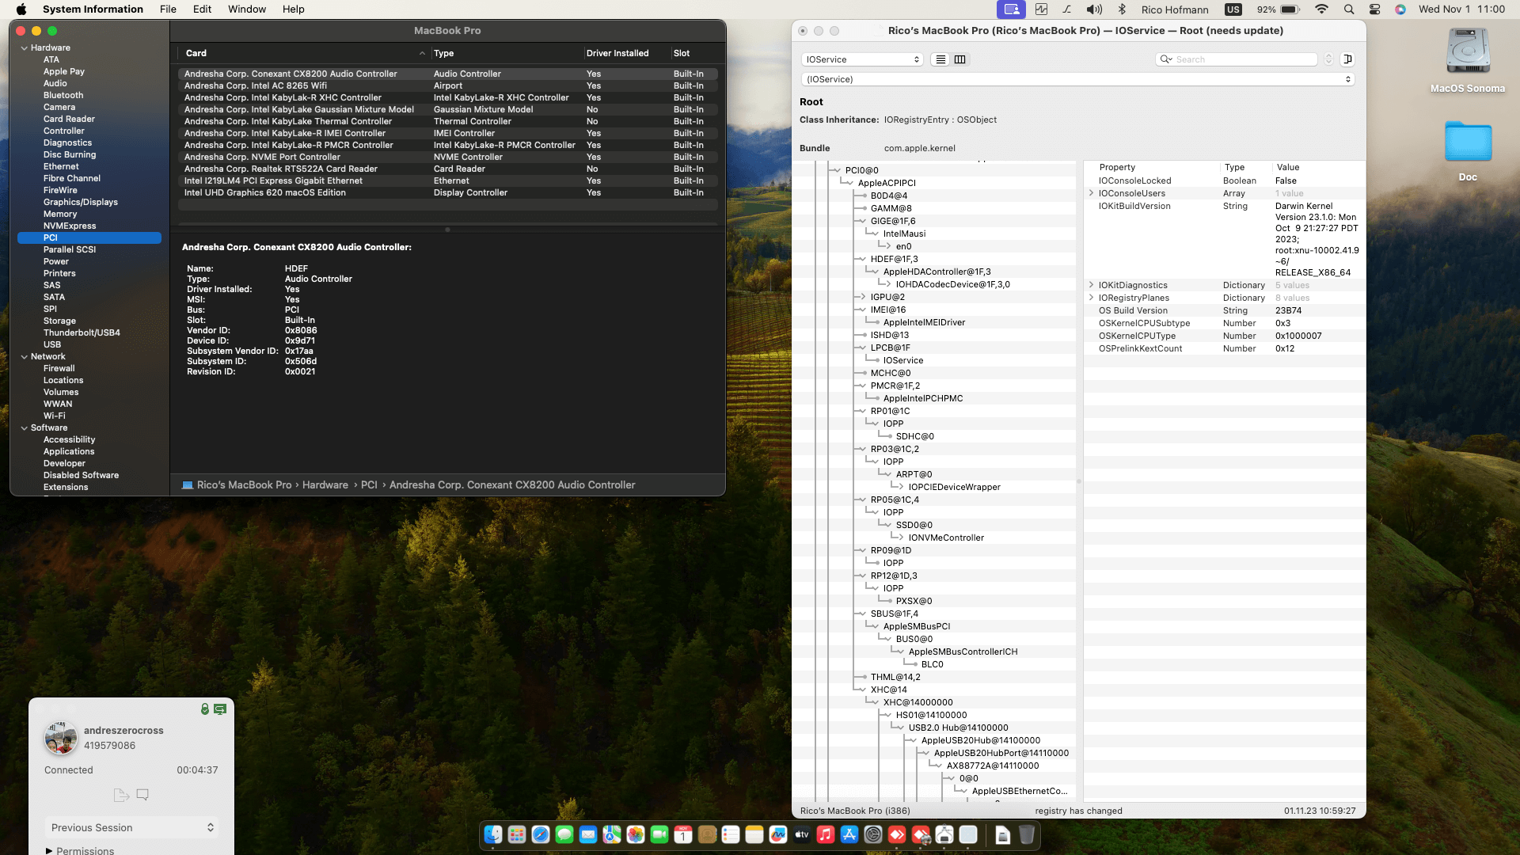Open FaceTime from the Dock
Image resolution: width=1520 pixels, height=855 pixels.
click(659, 834)
